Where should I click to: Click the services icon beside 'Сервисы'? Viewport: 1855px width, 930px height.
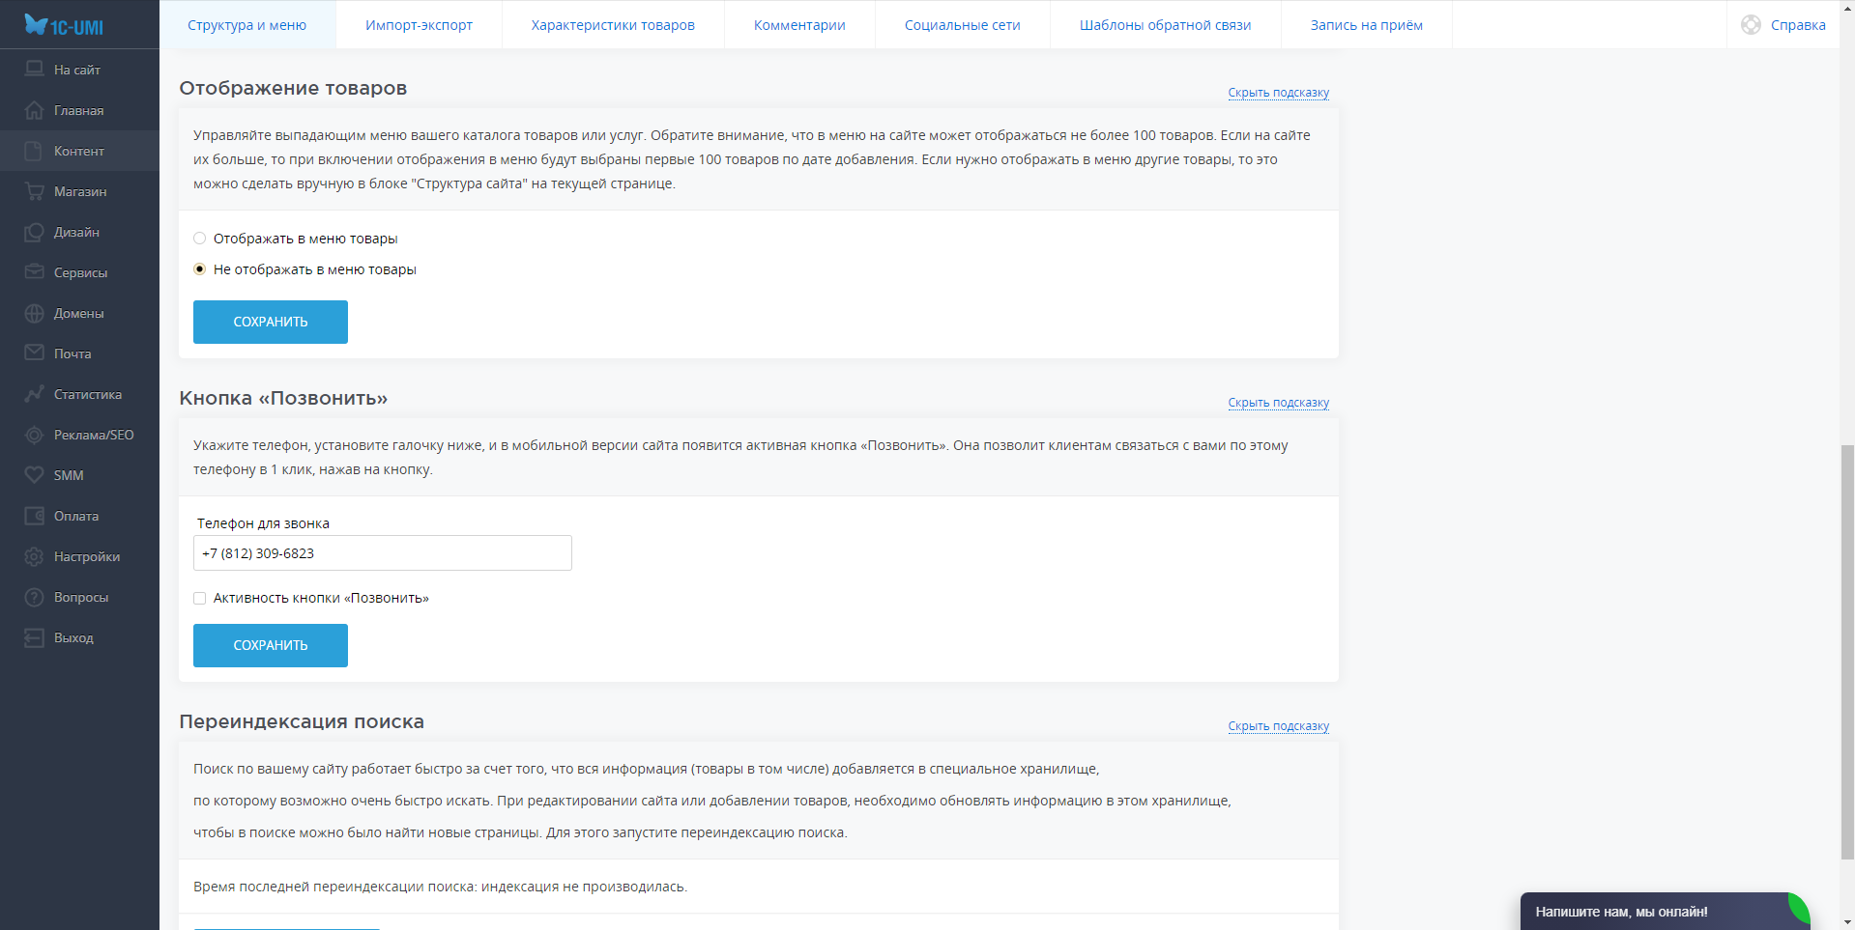pyautogui.click(x=34, y=272)
